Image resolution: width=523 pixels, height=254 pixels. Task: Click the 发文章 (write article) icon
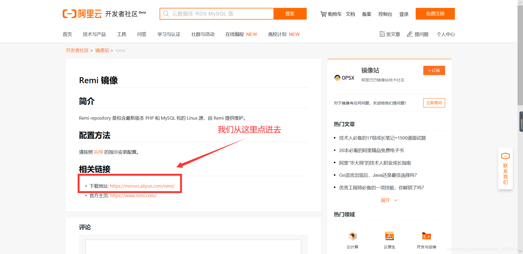(x=382, y=34)
